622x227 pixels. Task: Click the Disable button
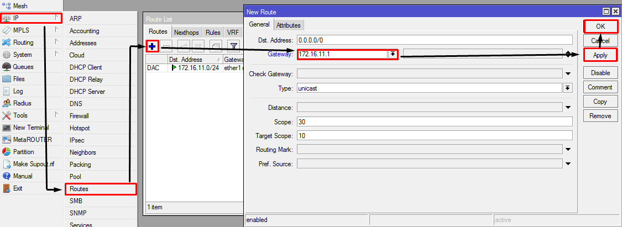600,73
